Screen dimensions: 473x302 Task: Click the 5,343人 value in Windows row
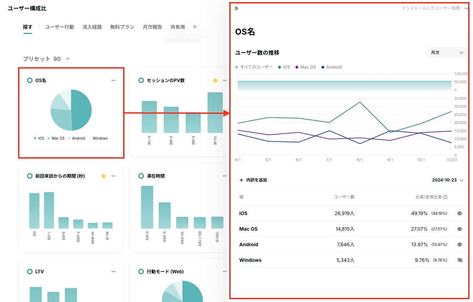point(345,260)
